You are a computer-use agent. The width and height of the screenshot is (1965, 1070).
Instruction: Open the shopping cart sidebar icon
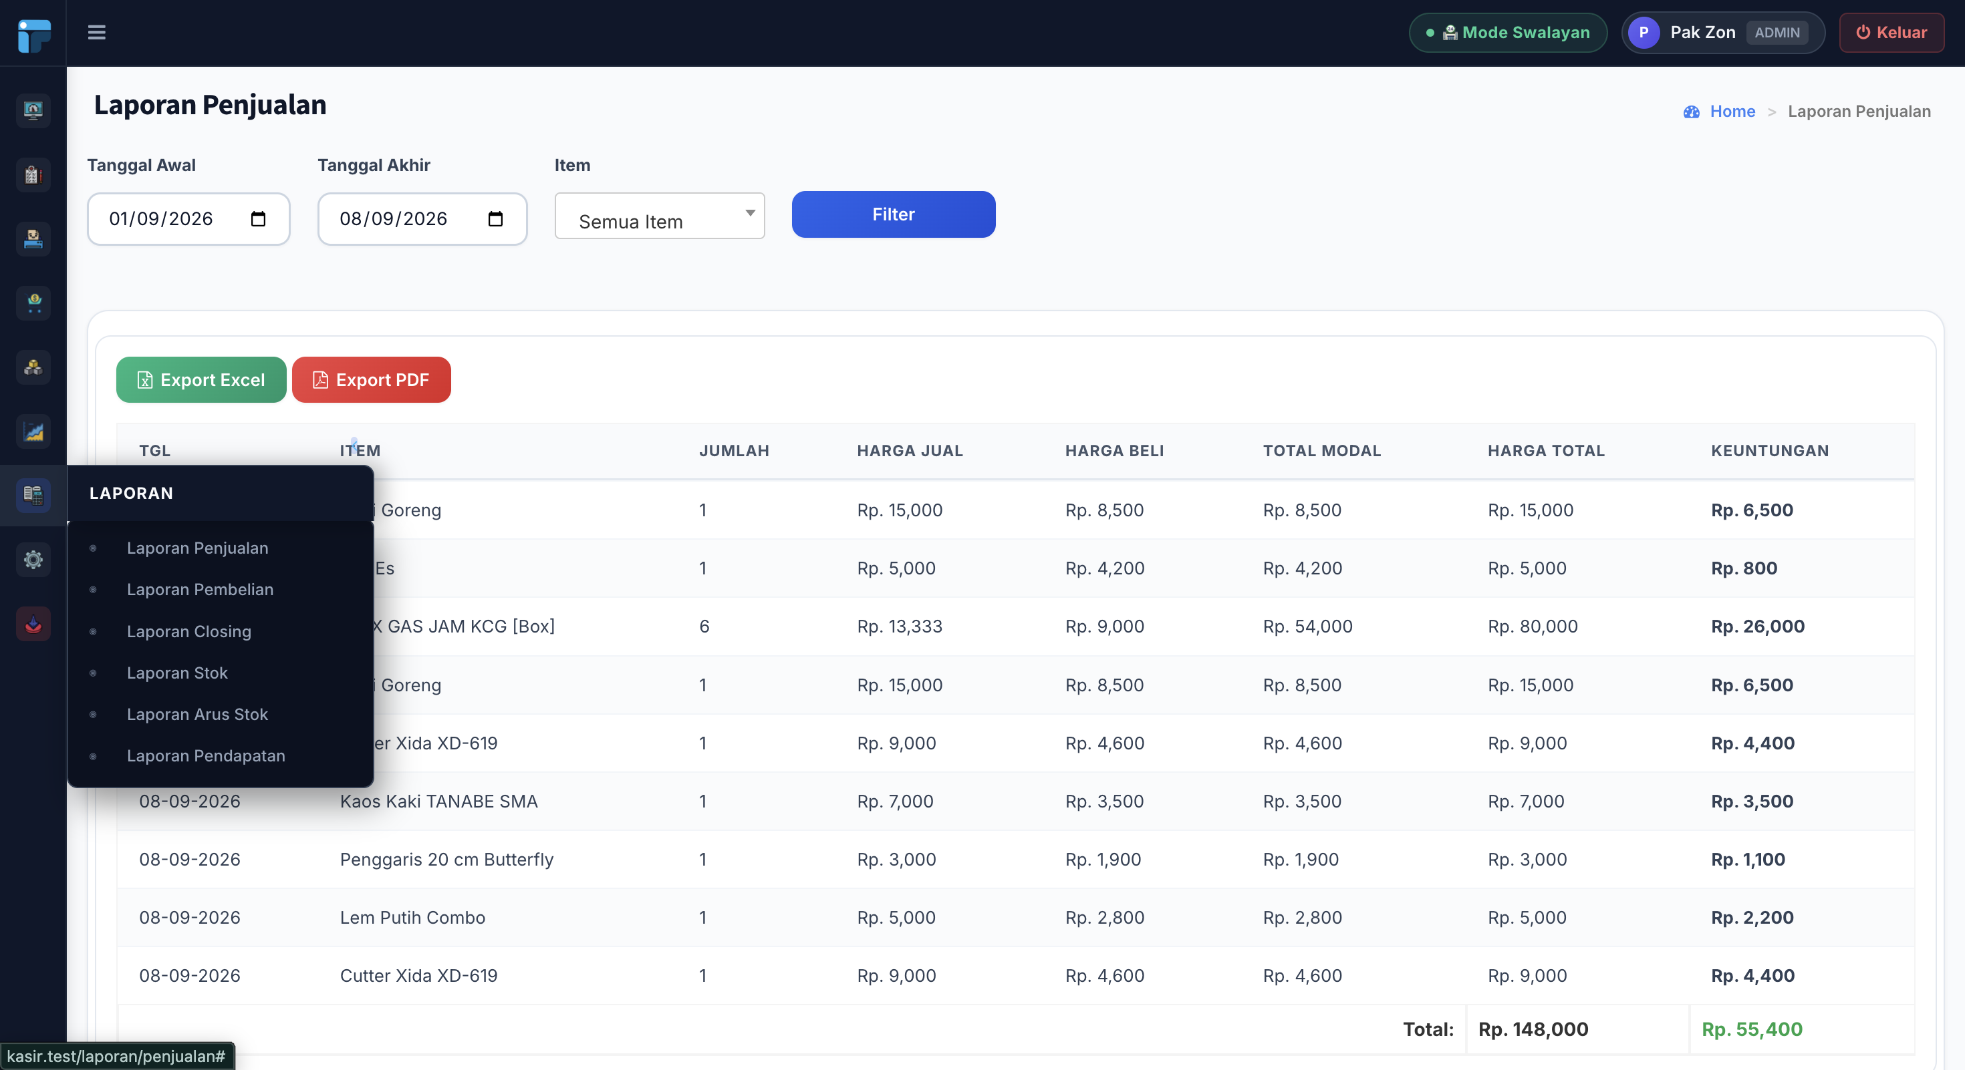coord(33,303)
